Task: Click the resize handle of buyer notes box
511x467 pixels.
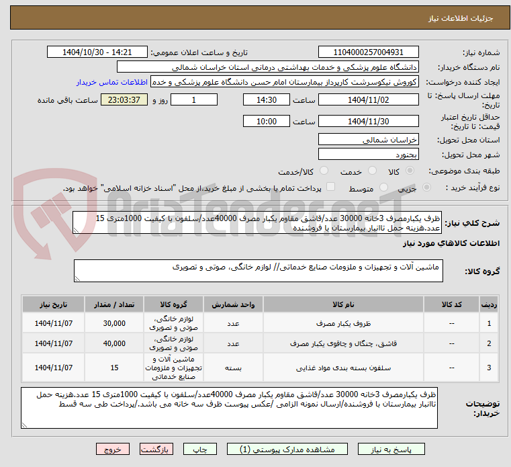Action: (24, 425)
